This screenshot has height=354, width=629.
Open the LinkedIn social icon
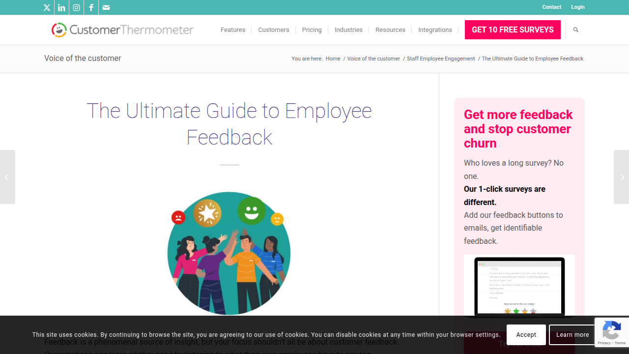click(x=61, y=7)
